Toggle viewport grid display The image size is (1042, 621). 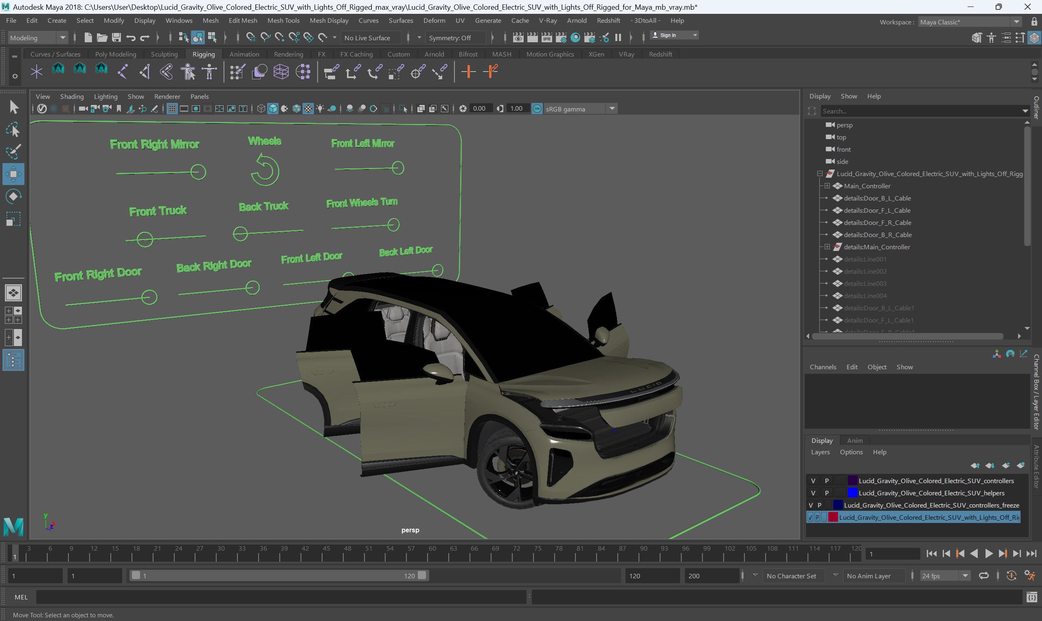click(x=172, y=109)
